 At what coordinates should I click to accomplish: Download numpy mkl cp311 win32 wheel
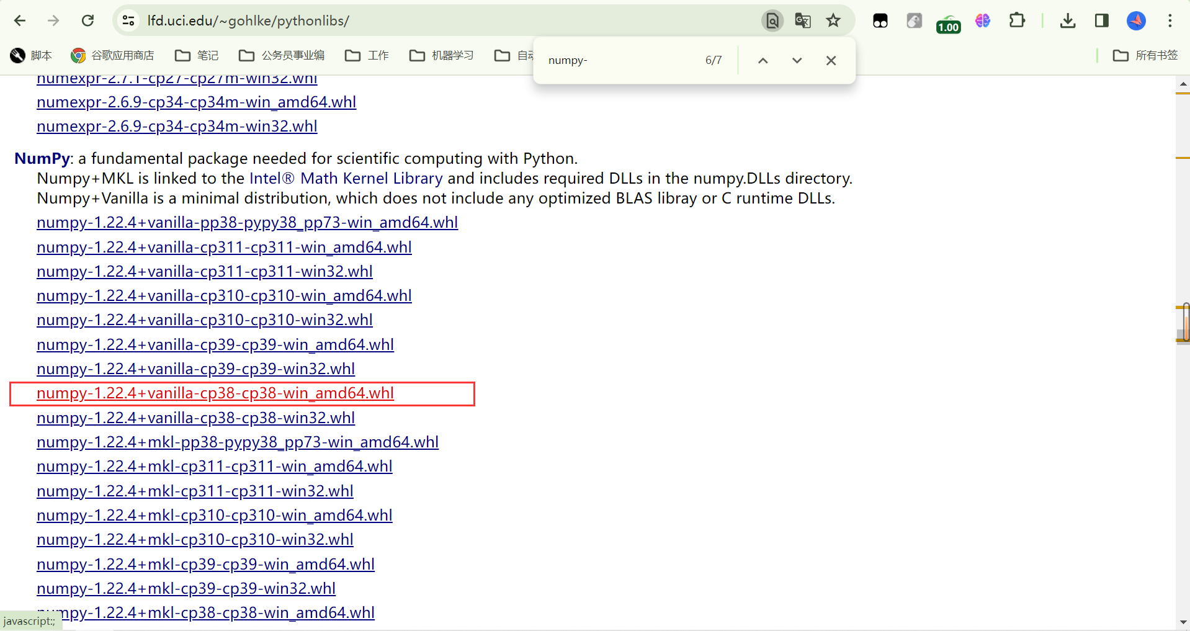pyautogui.click(x=195, y=491)
